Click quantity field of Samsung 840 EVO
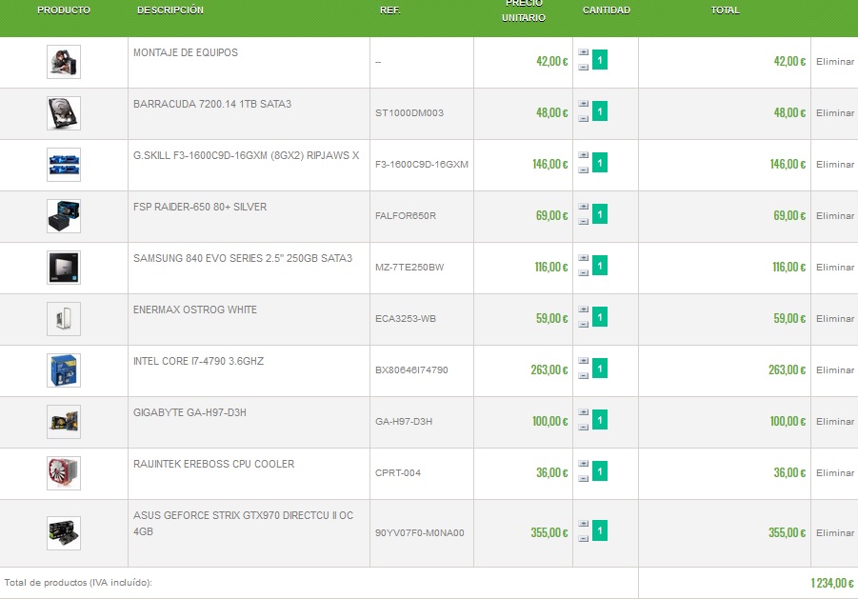858x599 pixels. coord(600,266)
